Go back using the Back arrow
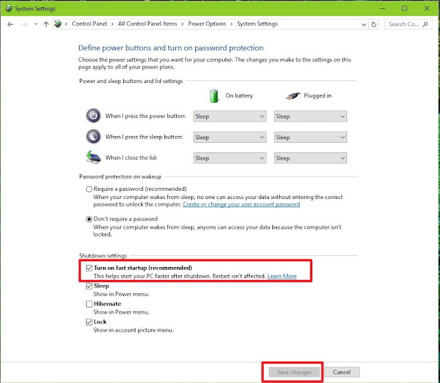 coord(10,24)
